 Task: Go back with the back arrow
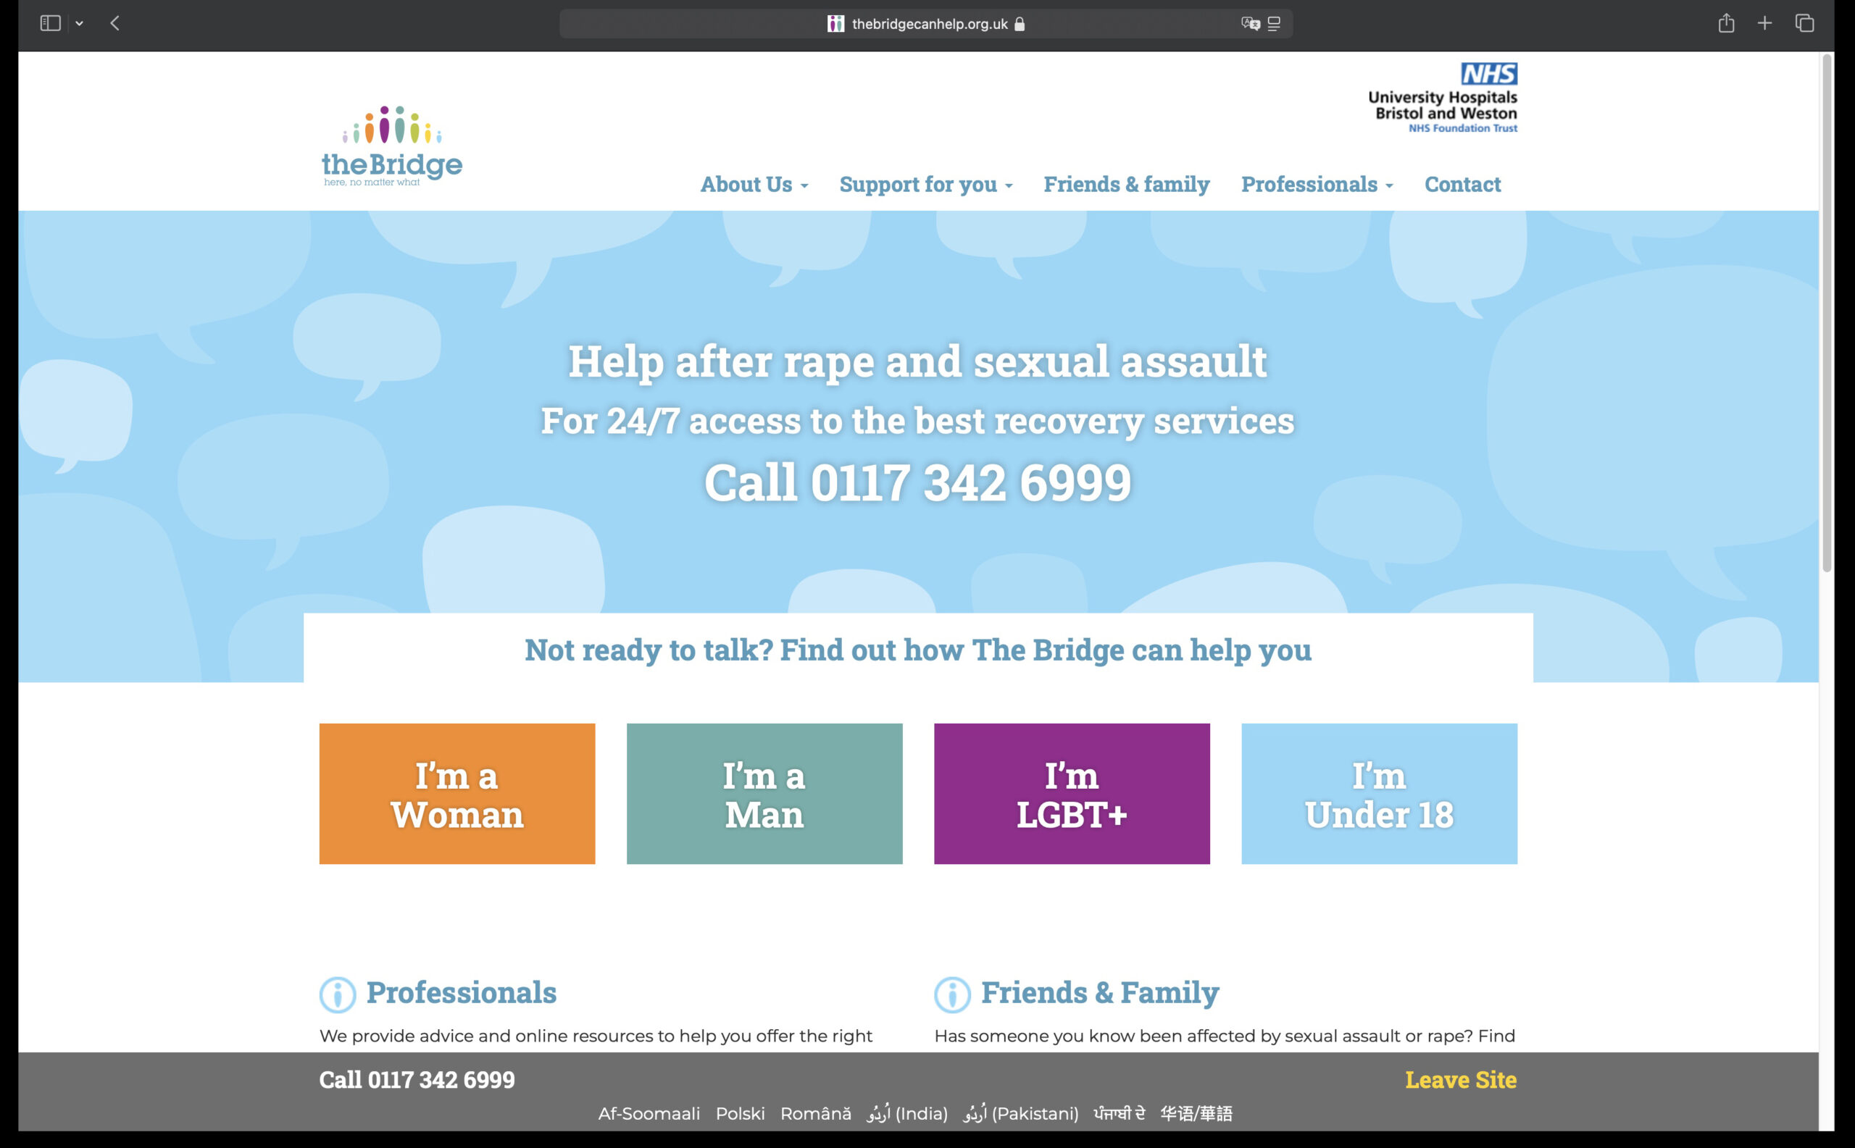coord(114,23)
